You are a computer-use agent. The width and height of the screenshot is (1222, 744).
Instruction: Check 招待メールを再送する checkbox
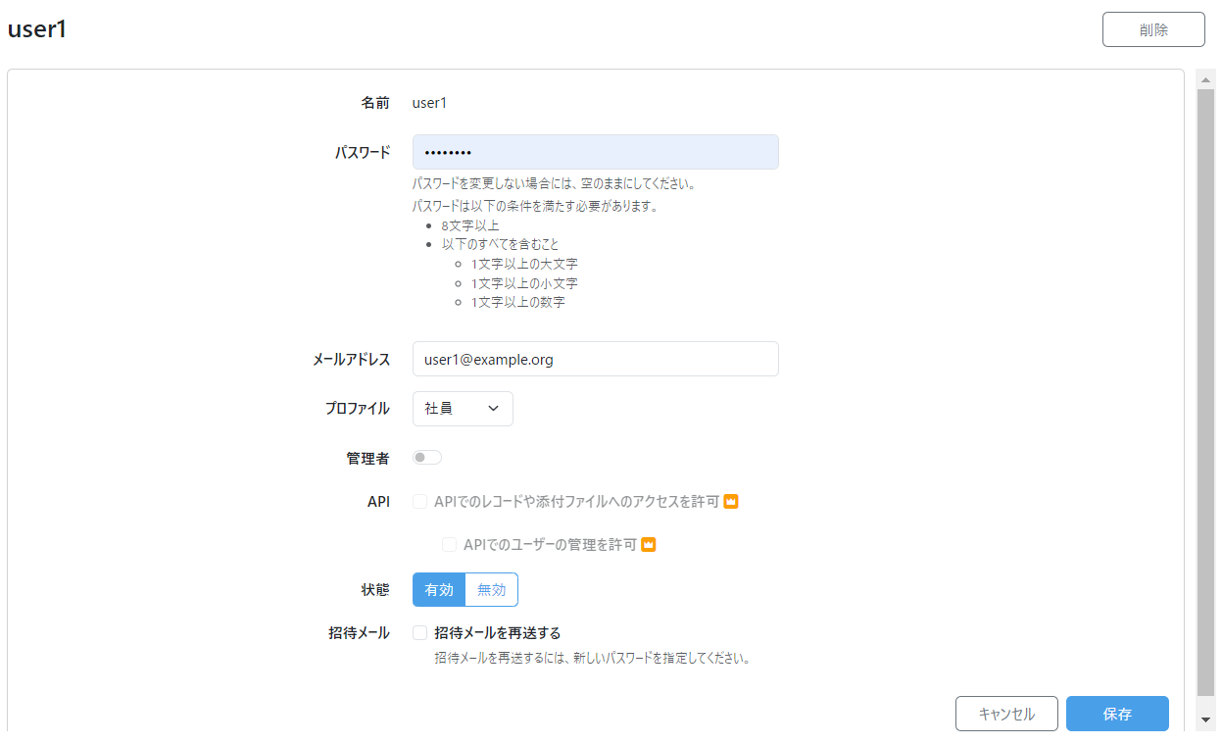[x=419, y=633]
